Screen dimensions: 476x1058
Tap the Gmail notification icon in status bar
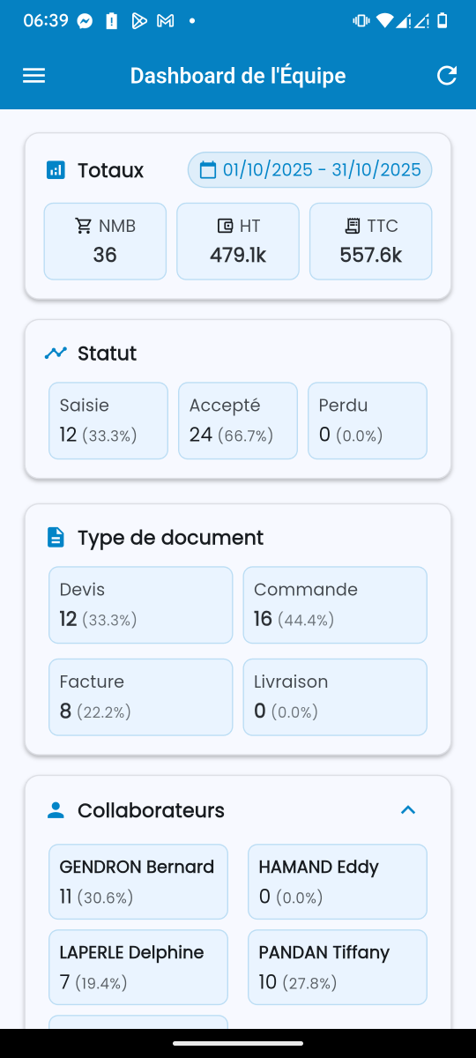click(x=165, y=20)
